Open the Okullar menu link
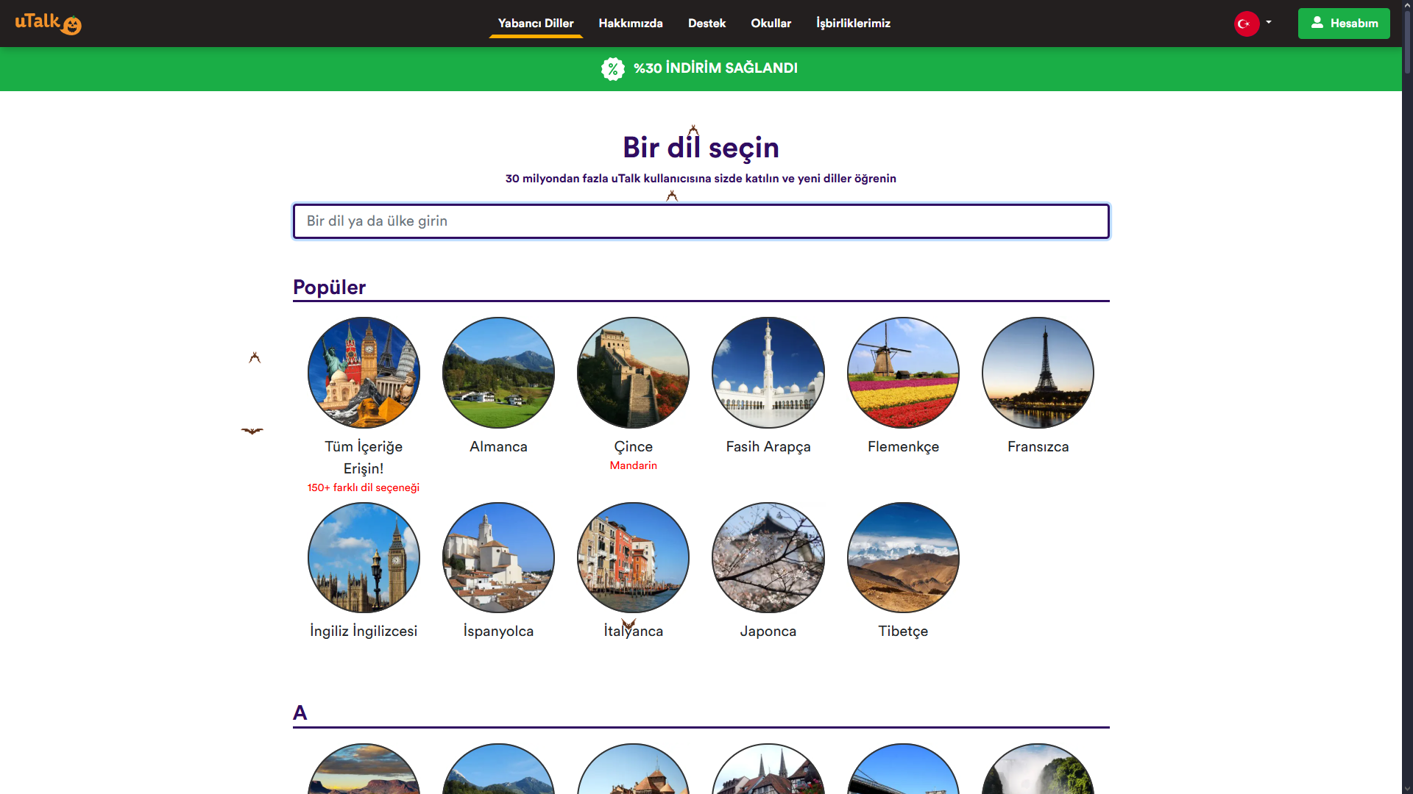Screen dimensions: 1413x794 (x=771, y=24)
